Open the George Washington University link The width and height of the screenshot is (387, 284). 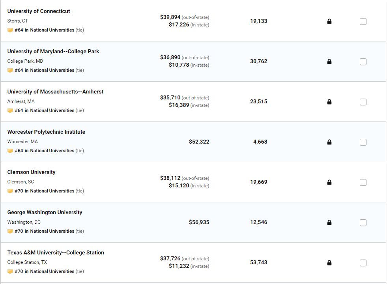[45, 212]
